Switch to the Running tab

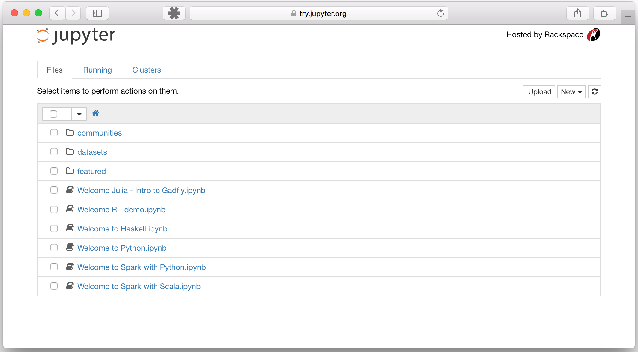click(x=97, y=70)
